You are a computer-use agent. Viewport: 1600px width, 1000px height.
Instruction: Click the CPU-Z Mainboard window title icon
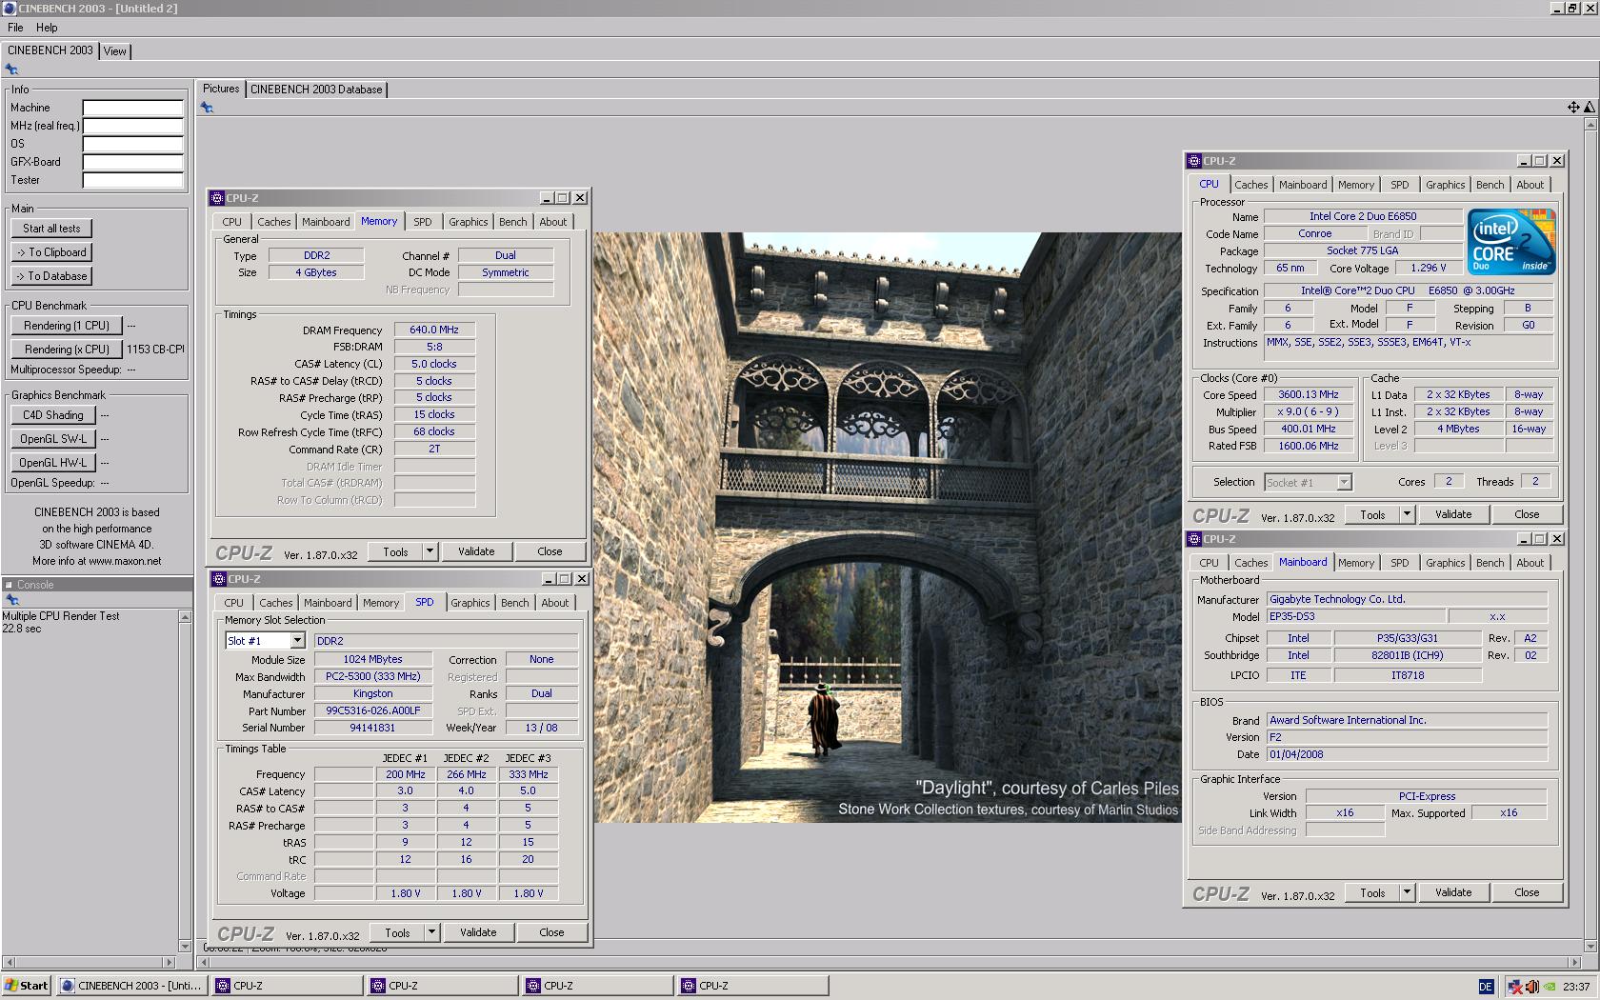pos(1194,539)
